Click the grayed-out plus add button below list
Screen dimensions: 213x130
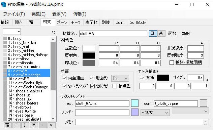pos(42,125)
